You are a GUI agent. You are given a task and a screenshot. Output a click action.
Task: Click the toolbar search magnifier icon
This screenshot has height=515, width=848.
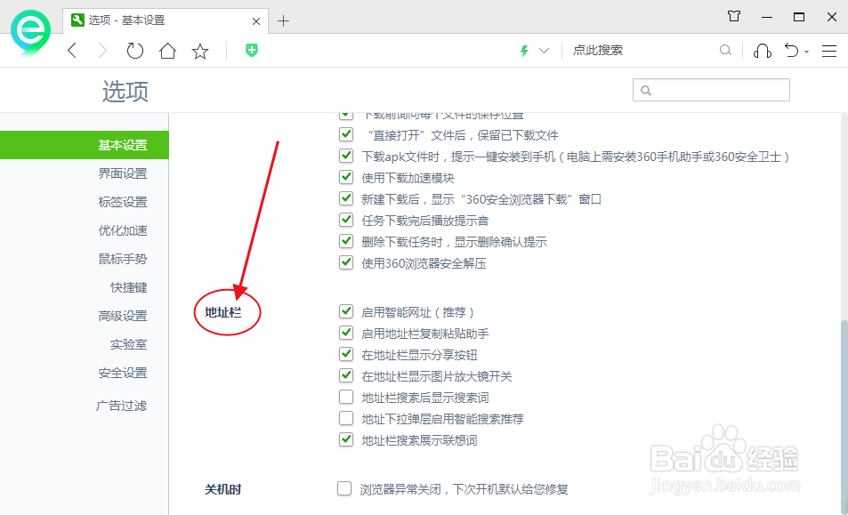725,51
